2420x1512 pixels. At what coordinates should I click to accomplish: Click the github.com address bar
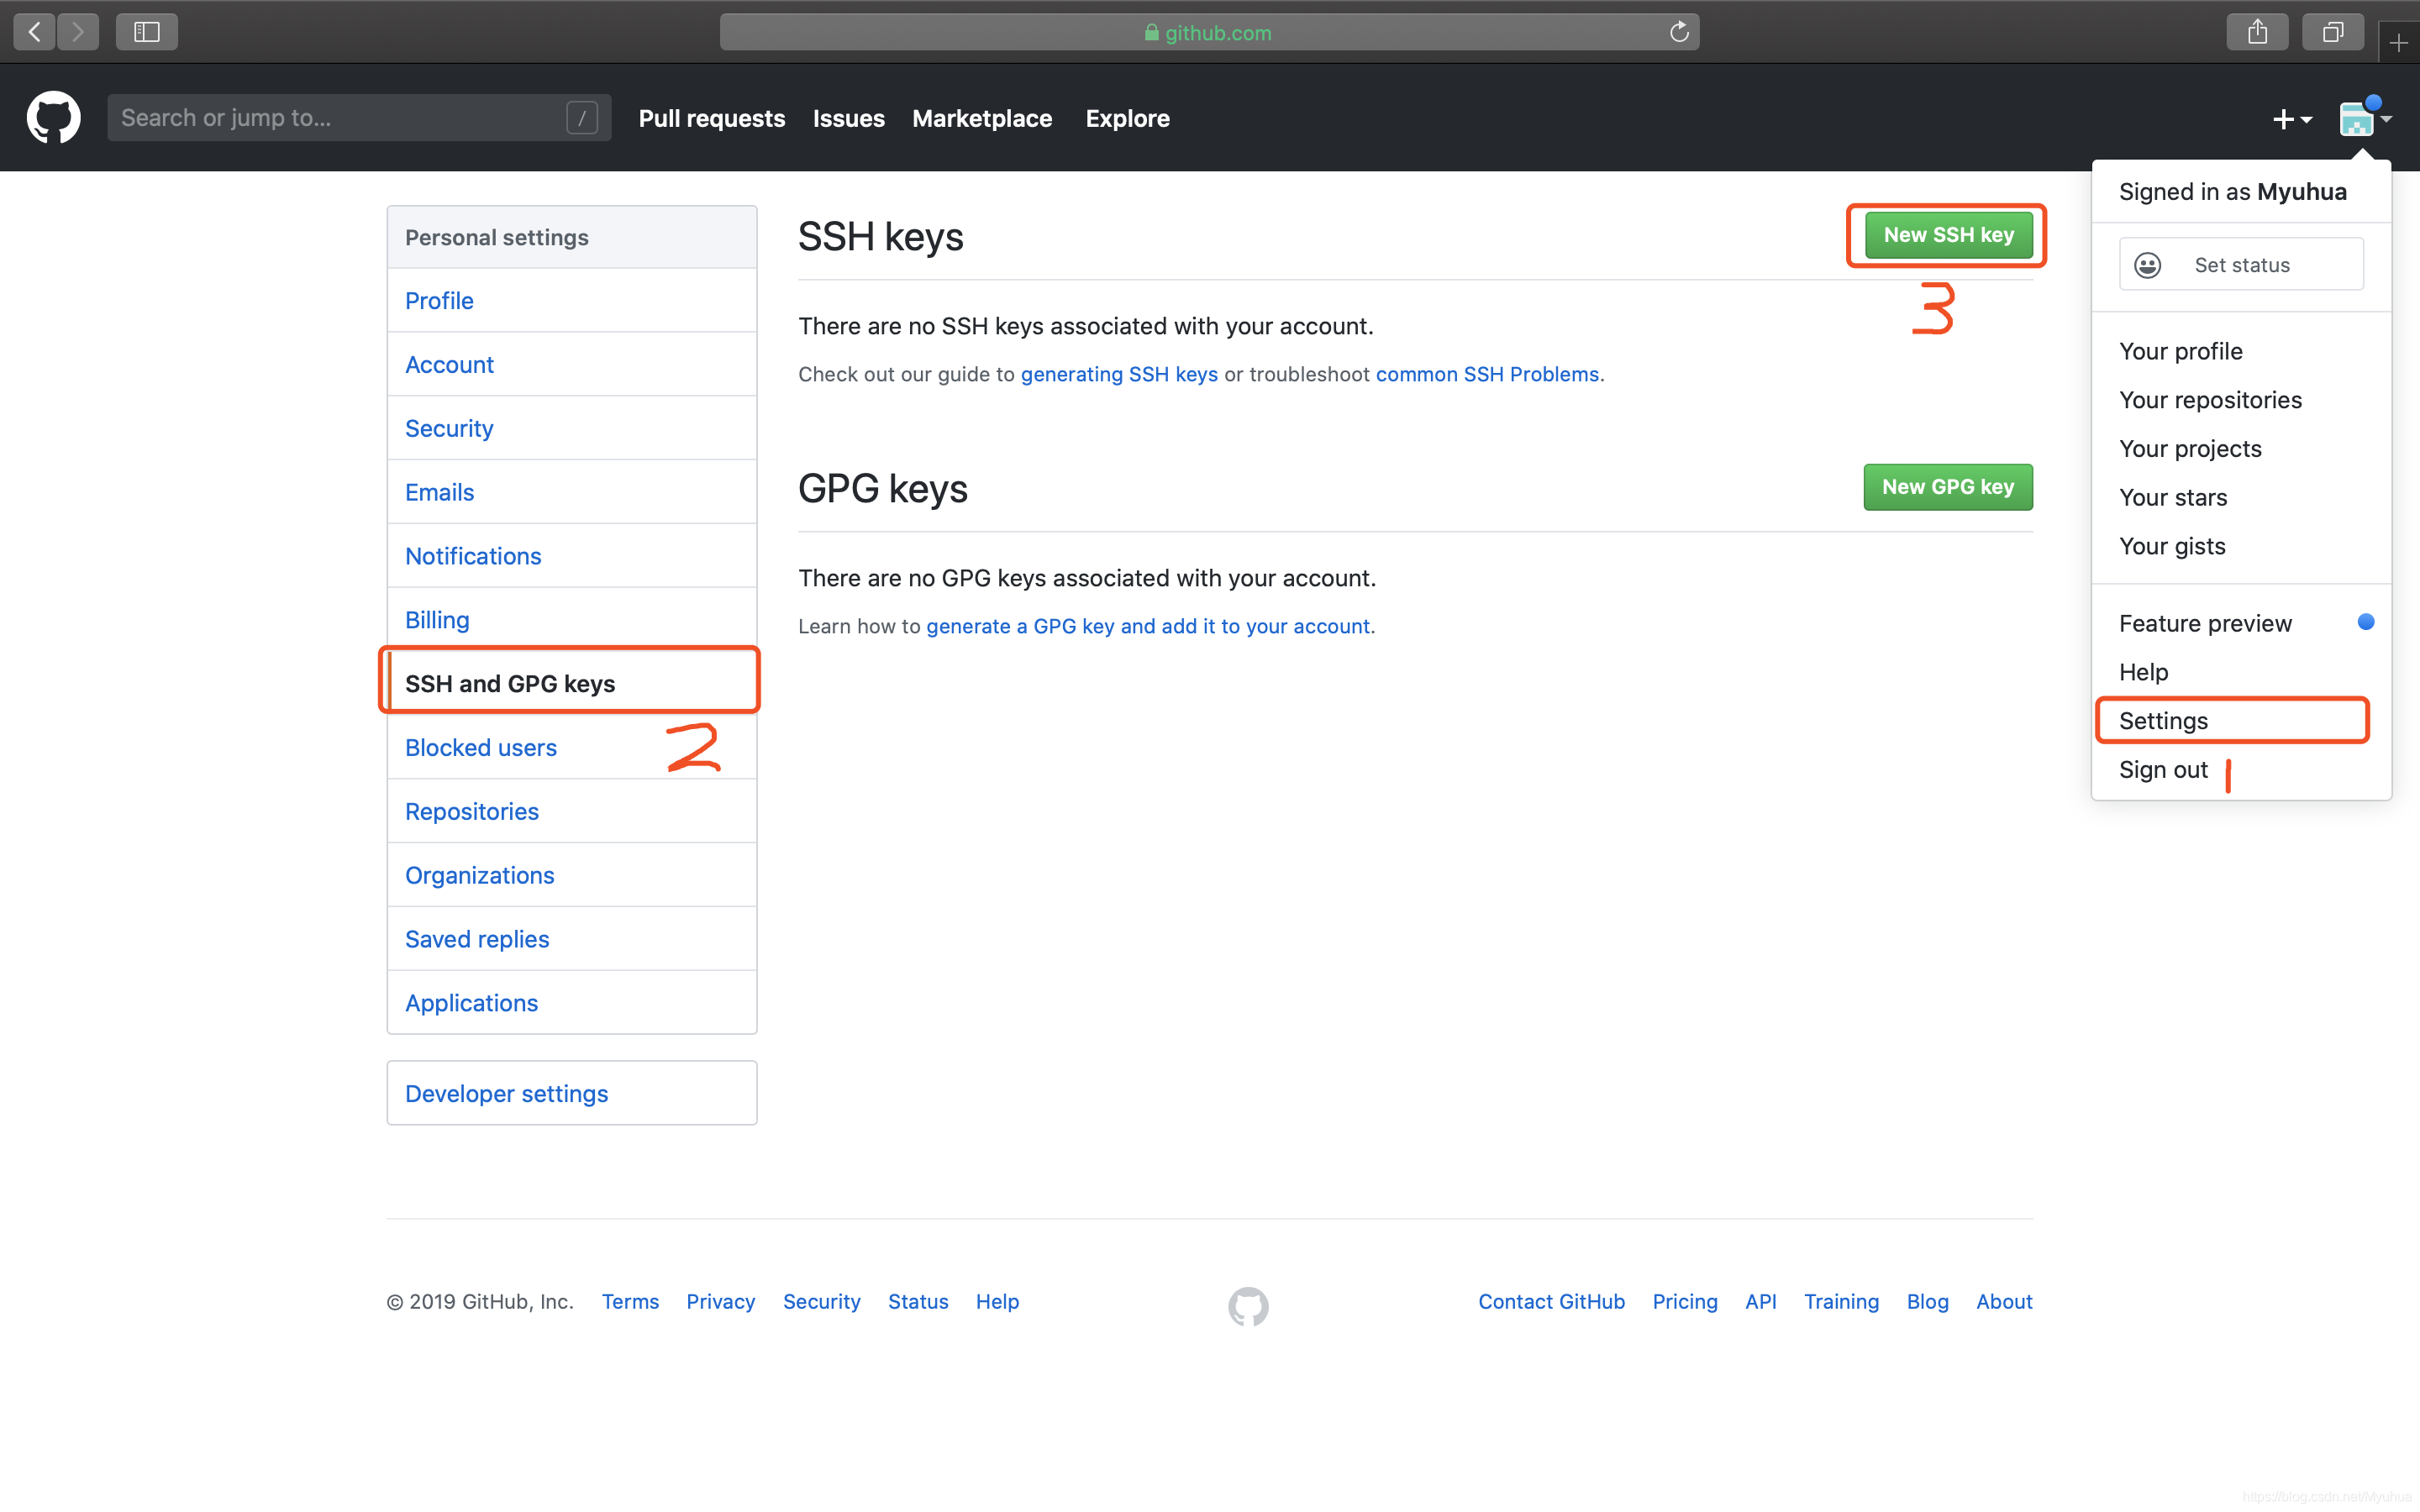1209,32
